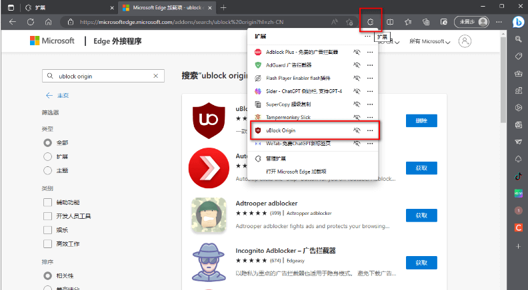Go back with the browser back arrow
Image resolution: width=528 pixels, height=290 pixels.
pyautogui.click(x=13, y=22)
